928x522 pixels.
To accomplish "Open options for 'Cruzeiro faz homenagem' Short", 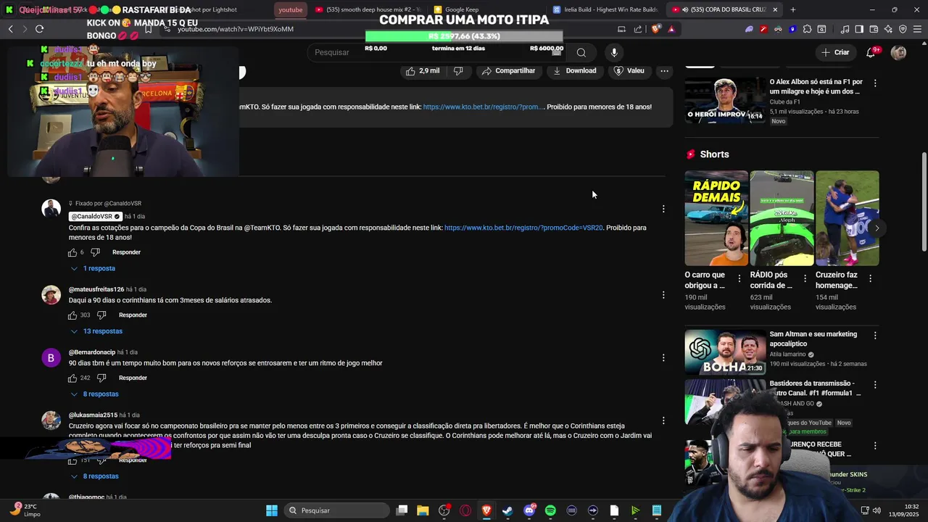I will click(869, 278).
